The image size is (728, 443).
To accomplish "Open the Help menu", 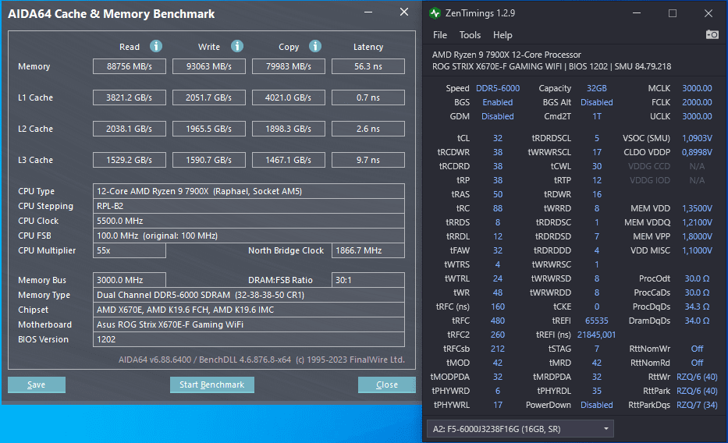I will point(502,35).
